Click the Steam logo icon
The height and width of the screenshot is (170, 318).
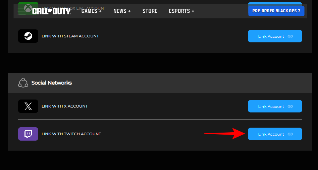[28, 36]
